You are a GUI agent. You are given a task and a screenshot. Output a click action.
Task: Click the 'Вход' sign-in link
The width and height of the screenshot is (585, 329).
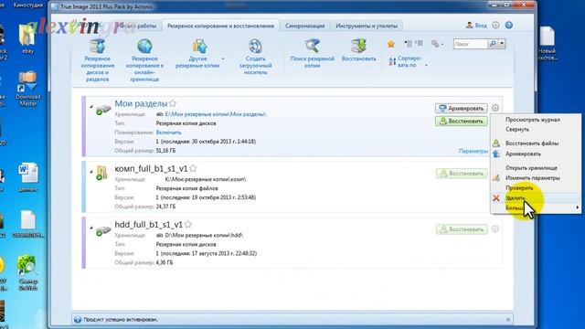click(481, 26)
